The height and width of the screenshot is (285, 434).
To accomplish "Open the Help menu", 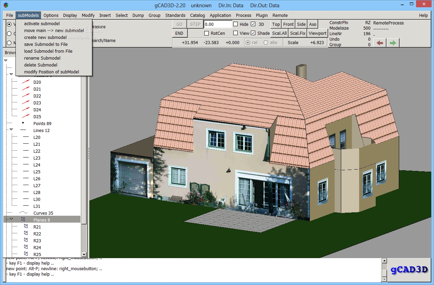I will 423,15.
